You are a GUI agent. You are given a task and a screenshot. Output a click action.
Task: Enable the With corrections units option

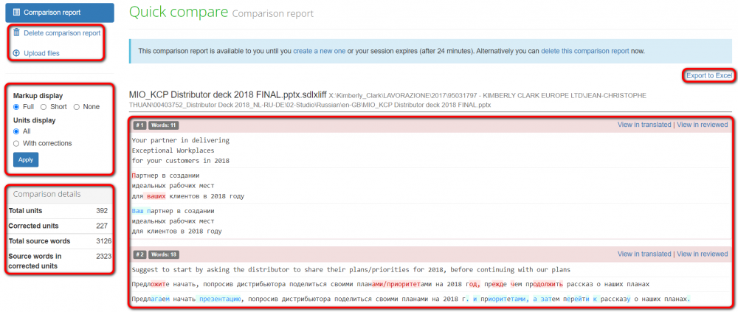tap(17, 143)
